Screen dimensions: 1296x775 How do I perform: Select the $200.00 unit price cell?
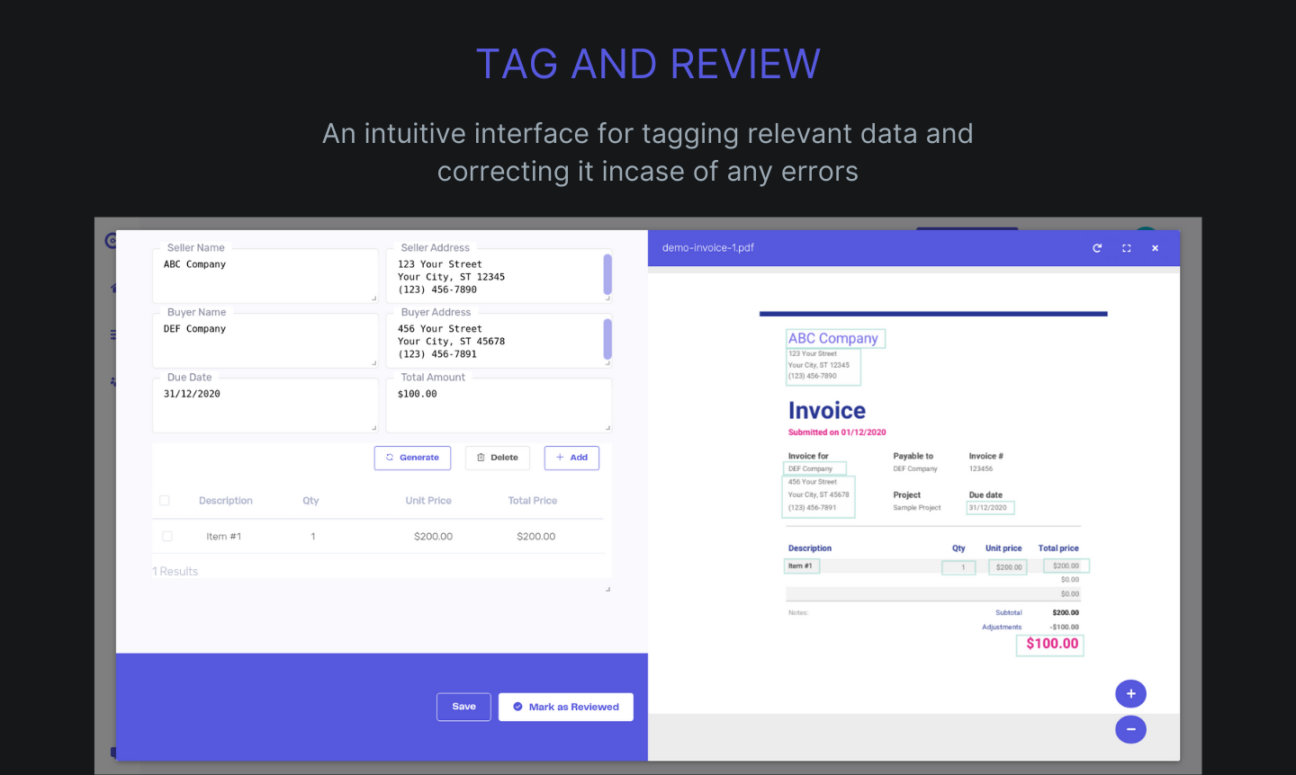[x=433, y=537]
